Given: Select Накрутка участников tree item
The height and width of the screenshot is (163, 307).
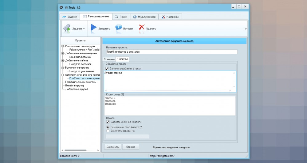Looking at the screenshot, I should click(x=81, y=71).
